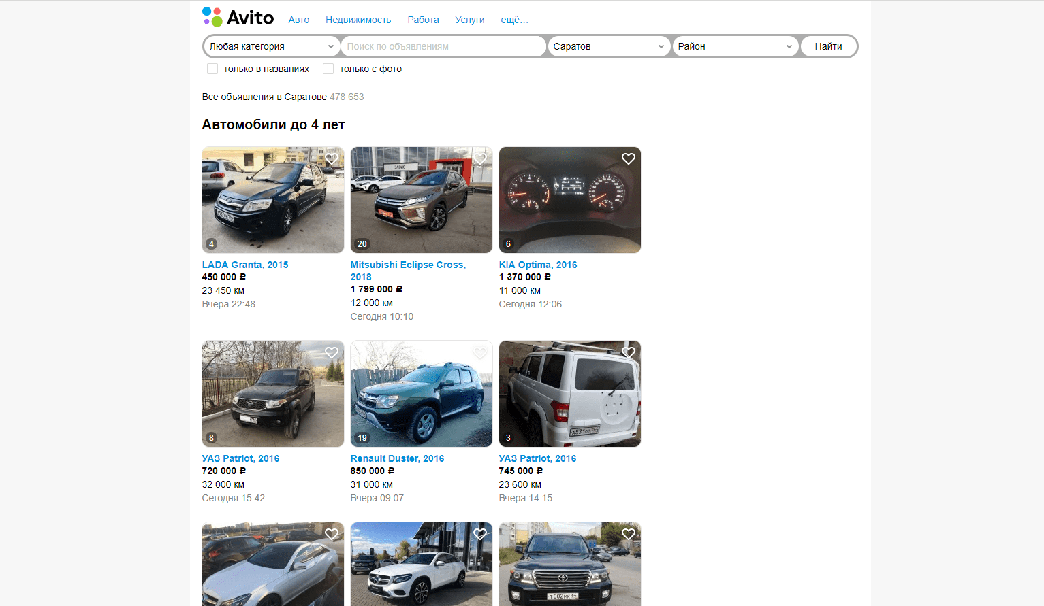Show more categories via «ещё…»
The height and width of the screenshot is (606, 1044).
514,20
